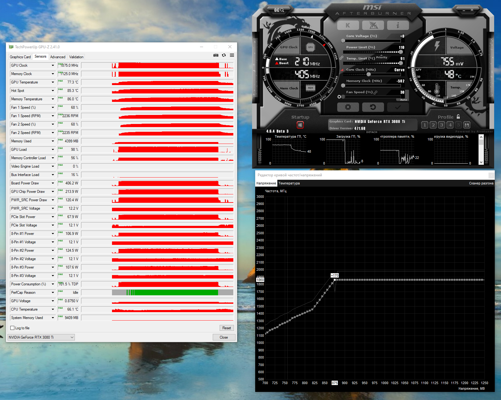Click the Board Power Draw value 406.2 W

(x=72, y=183)
